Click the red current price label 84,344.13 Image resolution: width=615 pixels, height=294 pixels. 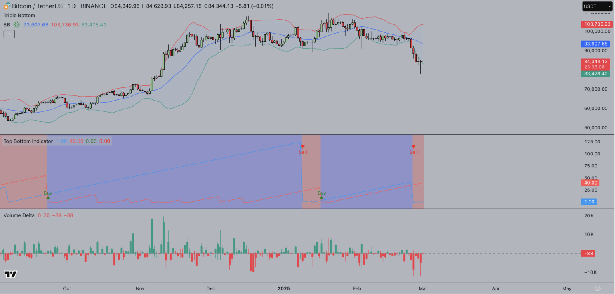click(x=596, y=62)
